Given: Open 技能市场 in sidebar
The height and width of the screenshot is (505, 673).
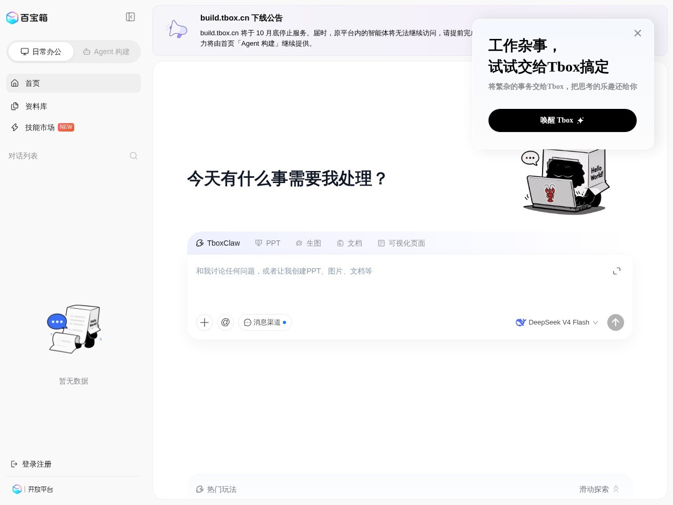Looking at the screenshot, I should pos(74,127).
